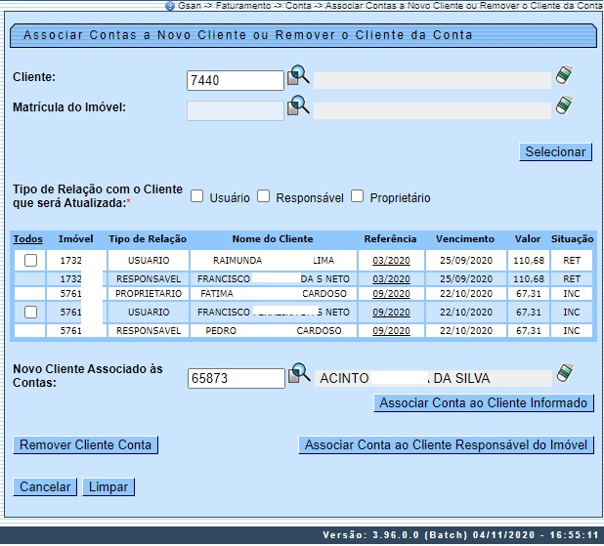The height and width of the screenshot is (546, 604).
Task: Click the help icon beside Gsan breadcrumb
Action: click(x=171, y=6)
